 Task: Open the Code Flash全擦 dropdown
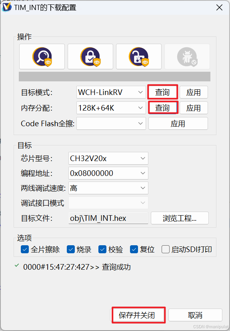[111, 123]
